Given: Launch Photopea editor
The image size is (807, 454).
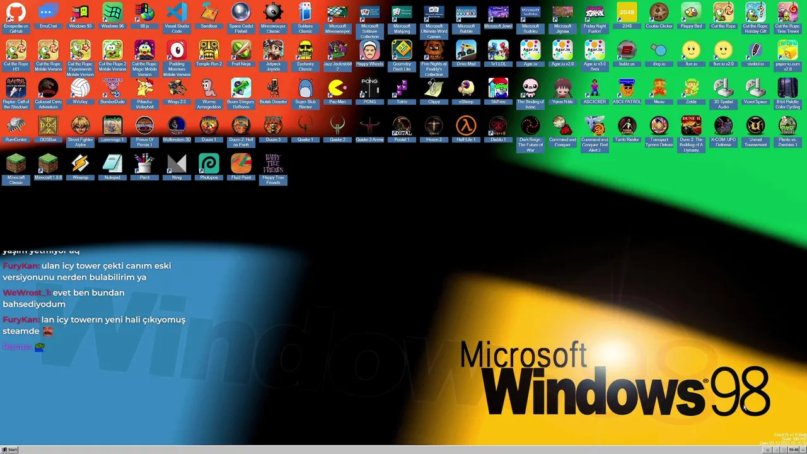Looking at the screenshot, I should 209,168.
